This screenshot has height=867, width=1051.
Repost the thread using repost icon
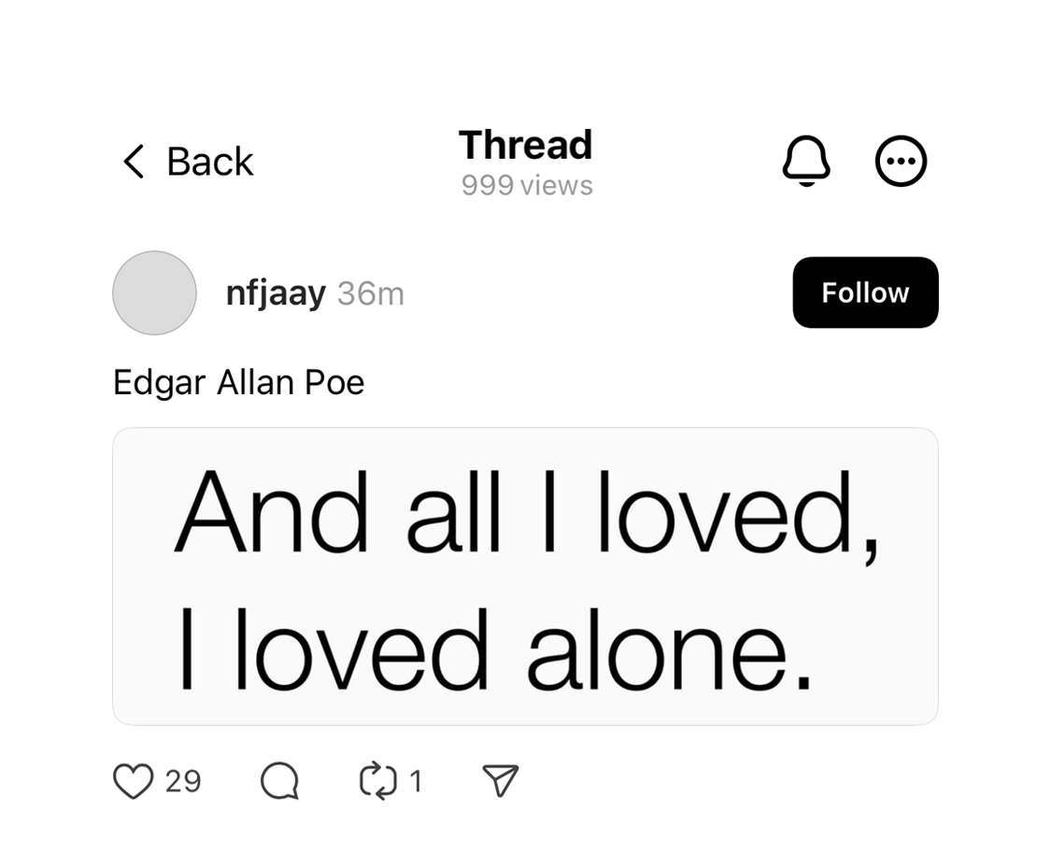[x=378, y=781]
